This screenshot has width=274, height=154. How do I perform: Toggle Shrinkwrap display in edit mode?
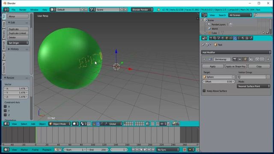click(x=245, y=59)
